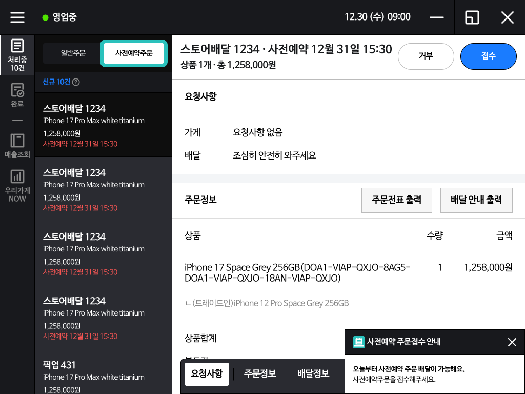Jump to 주문정보 bottom tab

pyautogui.click(x=260, y=374)
